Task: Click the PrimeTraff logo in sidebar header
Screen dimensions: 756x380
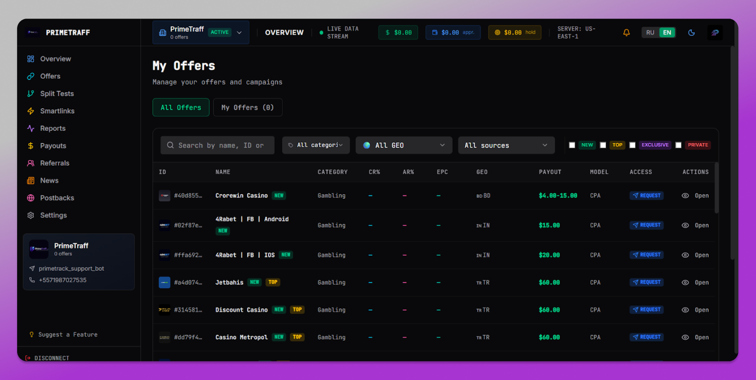Action: [x=33, y=32]
